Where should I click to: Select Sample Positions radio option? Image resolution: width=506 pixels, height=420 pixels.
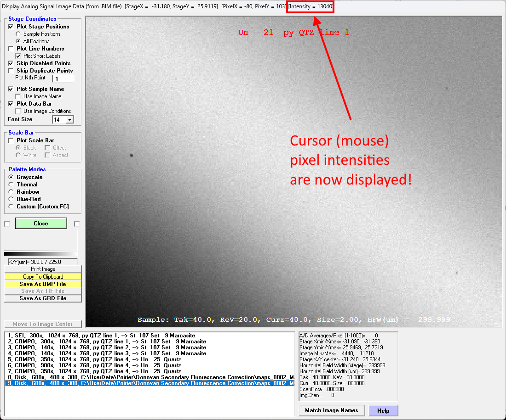click(18, 34)
